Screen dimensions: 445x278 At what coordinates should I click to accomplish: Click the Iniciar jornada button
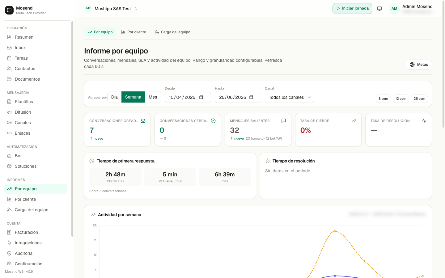coord(352,8)
